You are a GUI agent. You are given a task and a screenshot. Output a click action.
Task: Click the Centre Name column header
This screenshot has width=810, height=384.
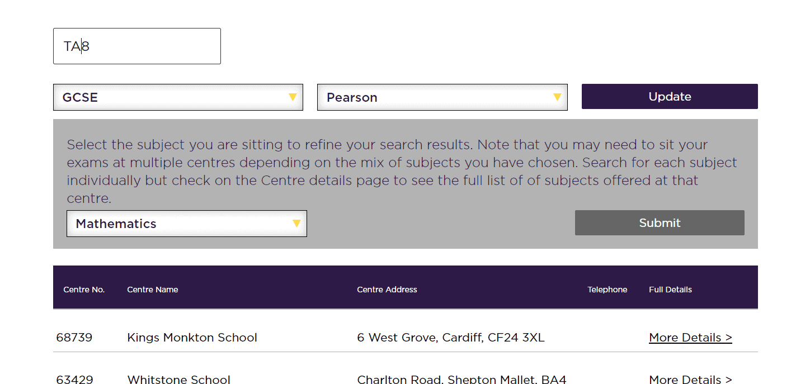pyautogui.click(x=153, y=290)
